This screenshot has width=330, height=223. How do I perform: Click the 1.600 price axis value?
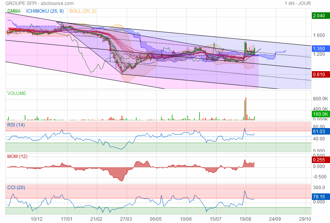[x=319, y=35]
